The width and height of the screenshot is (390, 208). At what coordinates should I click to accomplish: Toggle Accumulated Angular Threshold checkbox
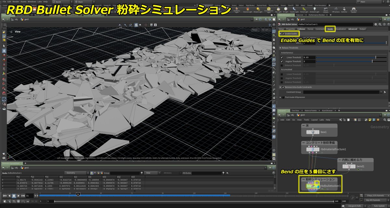pyautogui.click(x=282, y=78)
